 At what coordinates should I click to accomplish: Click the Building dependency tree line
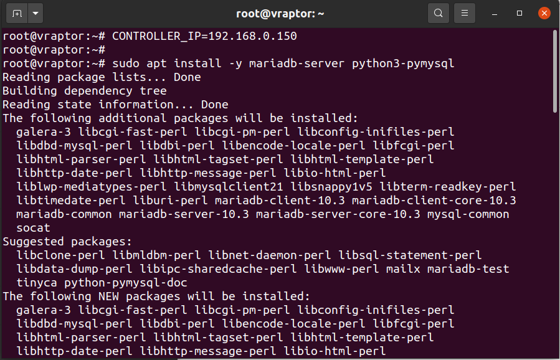[x=85, y=91]
